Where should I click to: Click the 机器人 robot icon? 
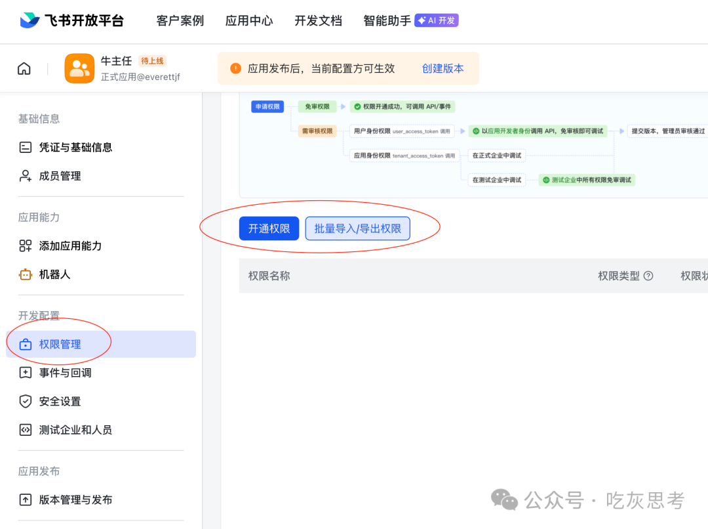tap(26, 274)
